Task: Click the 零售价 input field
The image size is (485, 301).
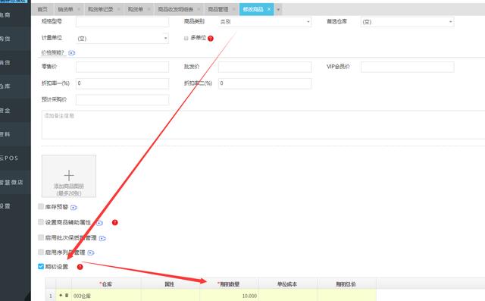Action: tap(122, 67)
